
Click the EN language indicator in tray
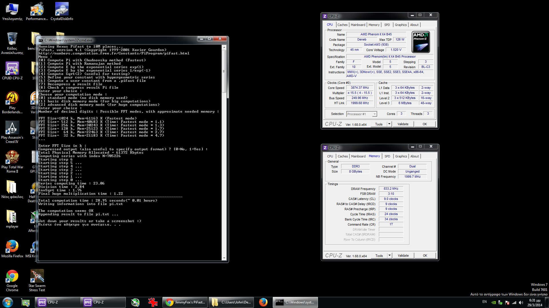tap(484, 302)
